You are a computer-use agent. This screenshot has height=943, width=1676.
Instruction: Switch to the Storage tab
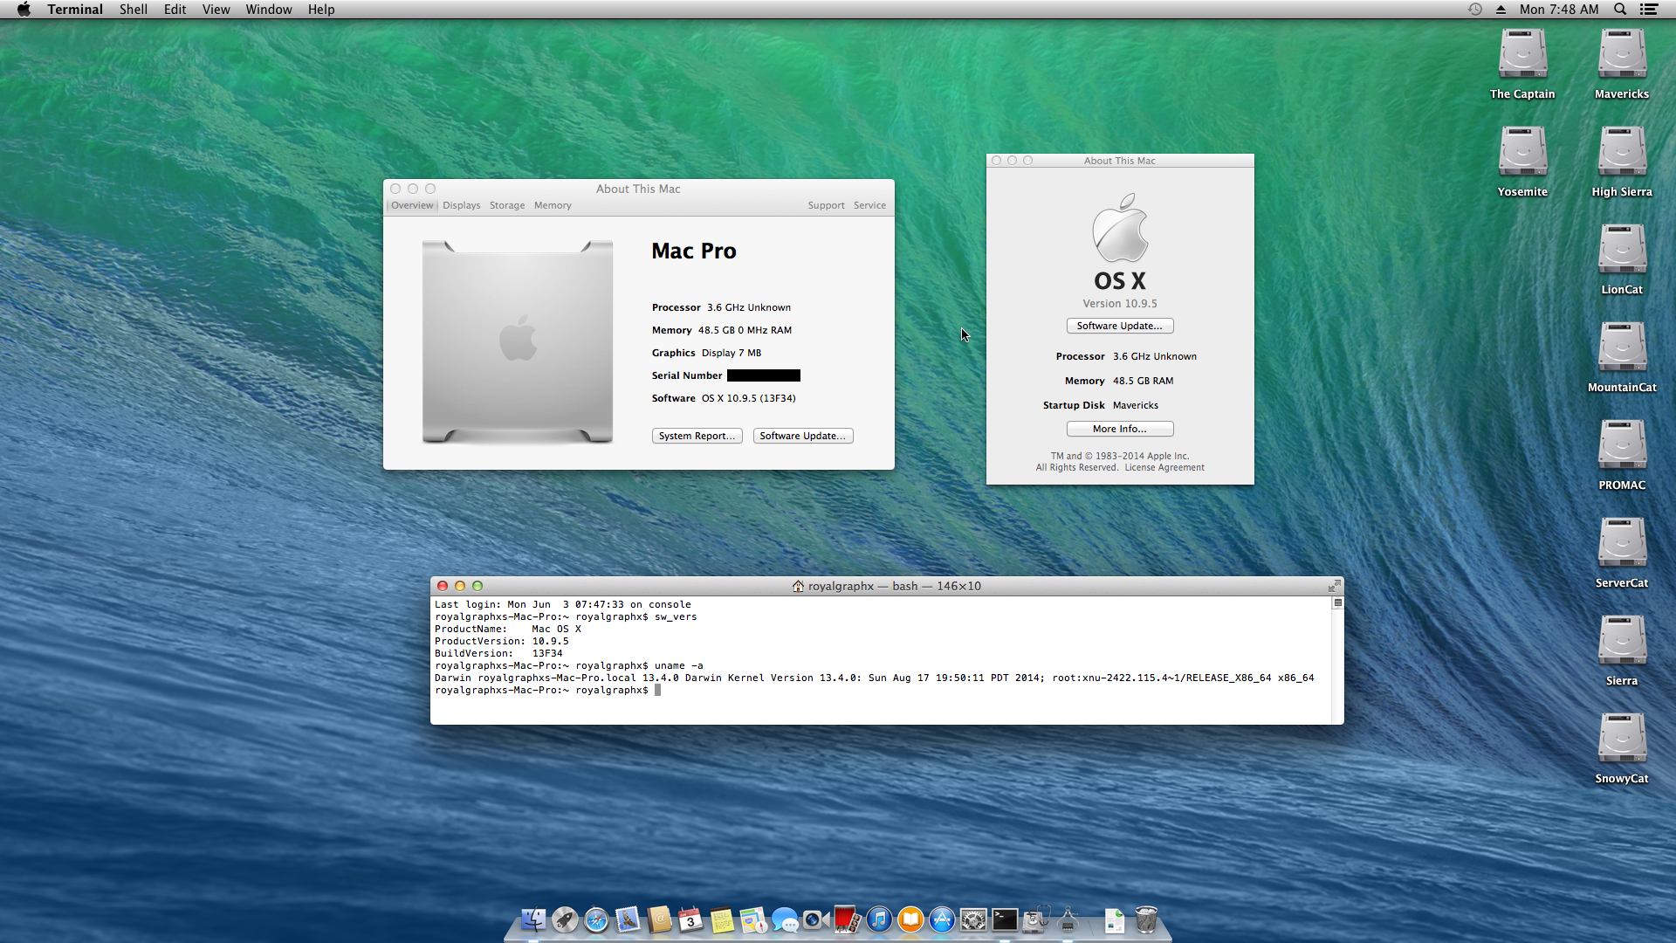tap(507, 205)
